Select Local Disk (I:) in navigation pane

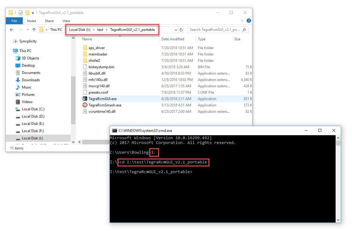[x=38, y=138]
